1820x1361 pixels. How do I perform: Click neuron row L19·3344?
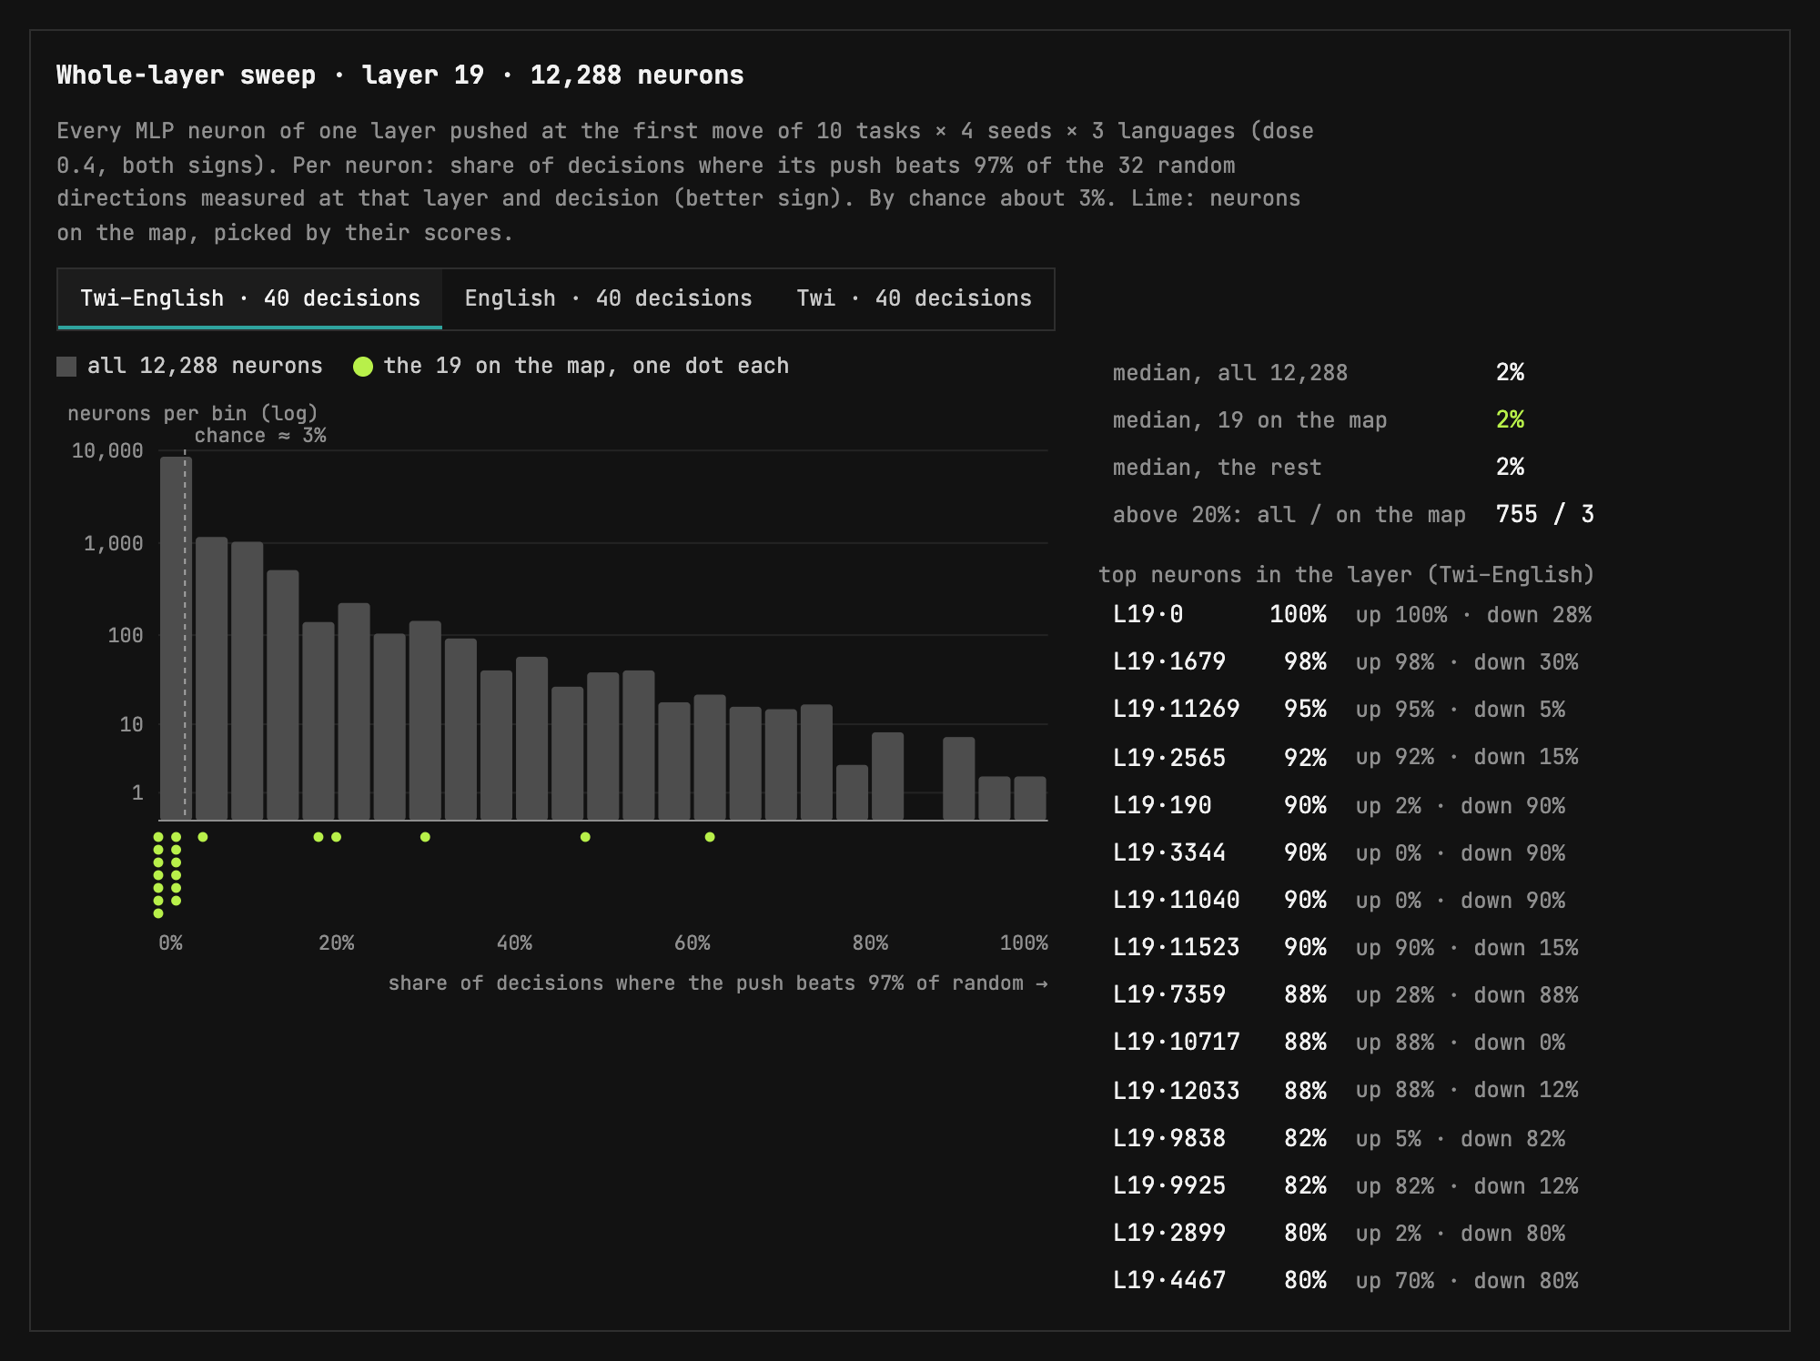click(1351, 852)
